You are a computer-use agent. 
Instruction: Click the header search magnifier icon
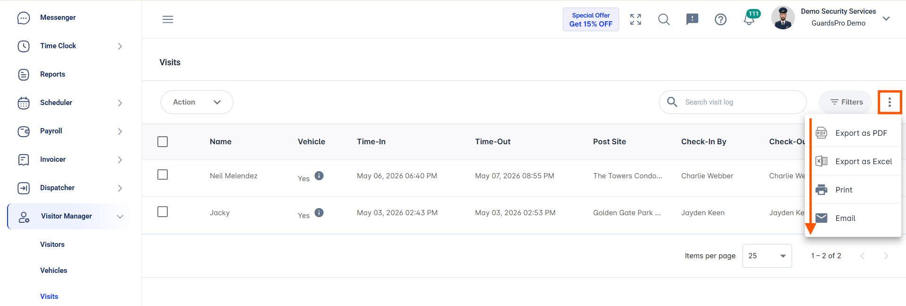click(x=664, y=19)
